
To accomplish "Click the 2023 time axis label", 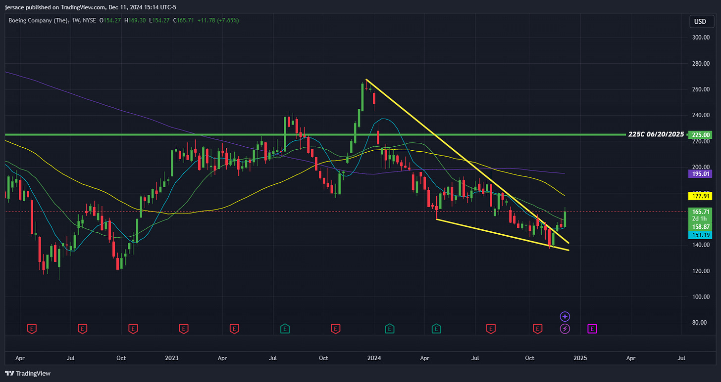I will 172,357.
